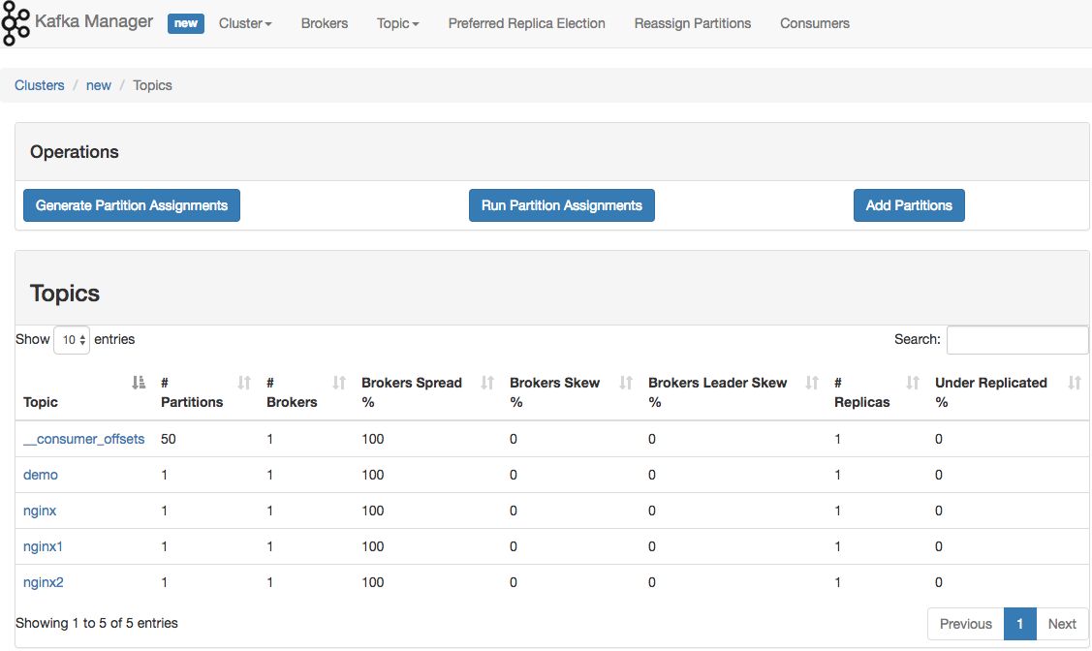Viewport: 1092px width, 651px height.
Task: Click 'Brokers Leader Skew %' header
Action: pos(717,392)
